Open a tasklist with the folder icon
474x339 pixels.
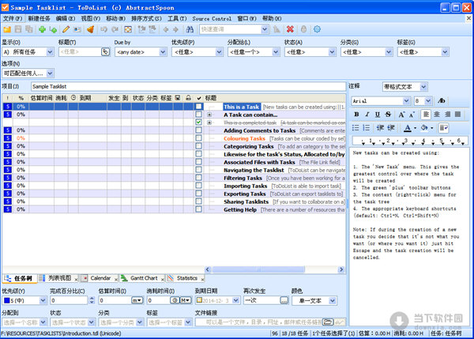pos(7,29)
